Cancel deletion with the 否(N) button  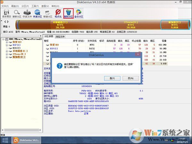click(x=130, y=78)
